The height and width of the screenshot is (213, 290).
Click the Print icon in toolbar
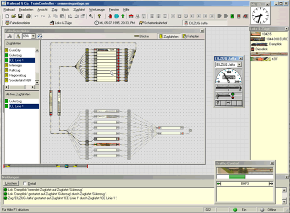click(x=28, y=16)
